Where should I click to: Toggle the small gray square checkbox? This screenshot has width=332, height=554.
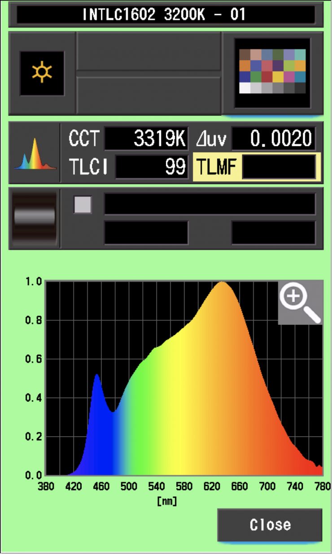83,205
